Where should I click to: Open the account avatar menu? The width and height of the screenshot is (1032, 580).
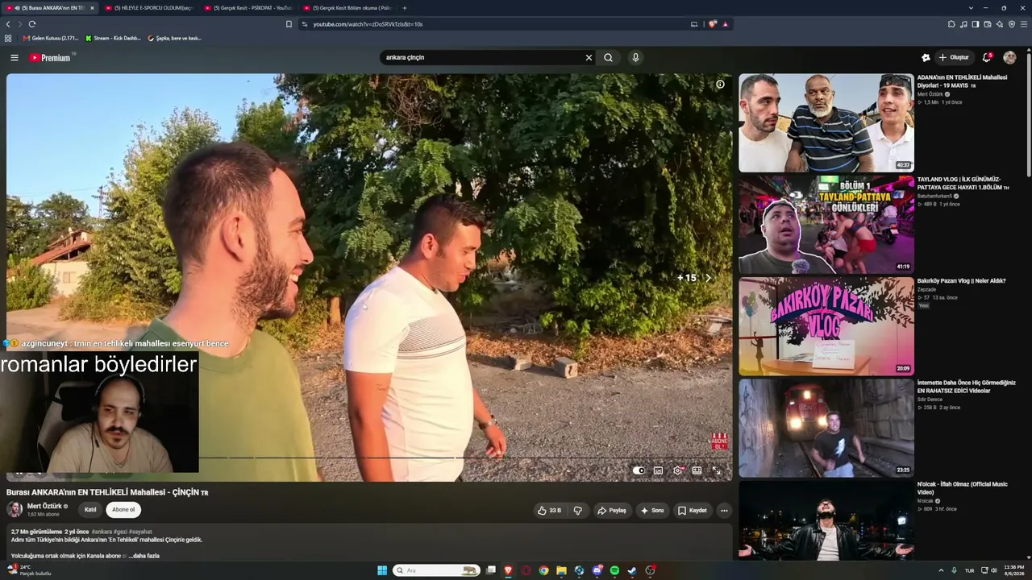[1009, 57]
